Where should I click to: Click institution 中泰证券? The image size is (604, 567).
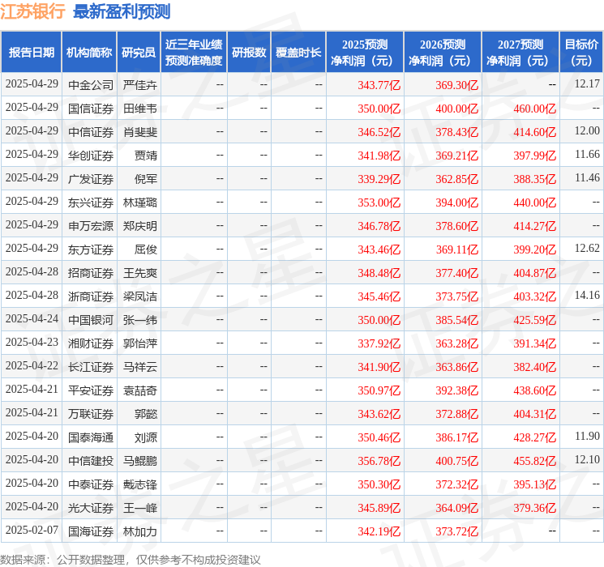[x=91, y=484]
